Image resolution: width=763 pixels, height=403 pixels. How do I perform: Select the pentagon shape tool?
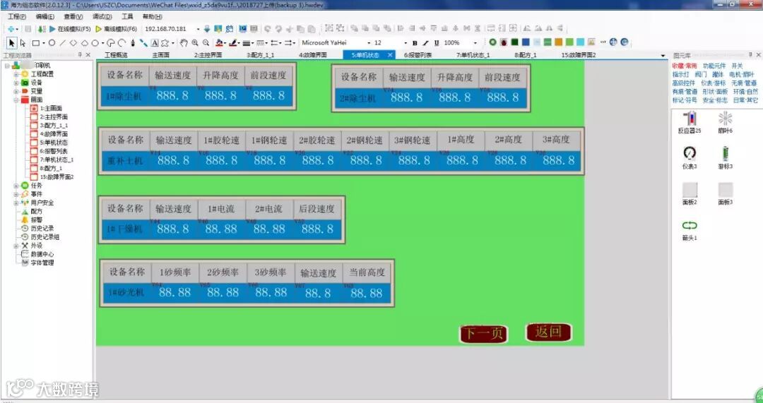point(84,43)
